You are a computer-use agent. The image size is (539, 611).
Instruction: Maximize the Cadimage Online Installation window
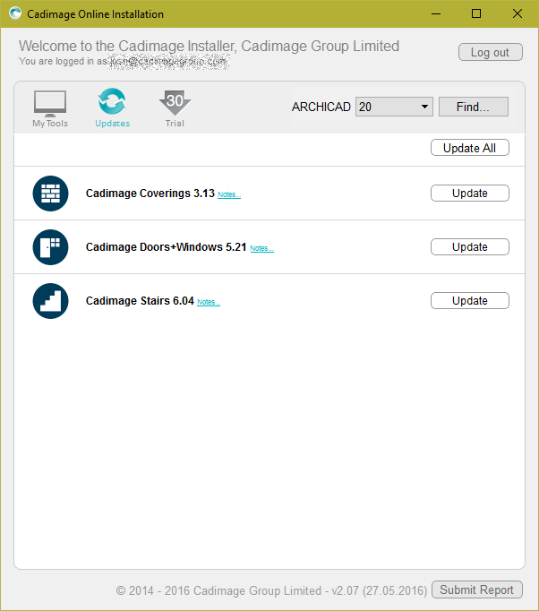click(476, 13)
